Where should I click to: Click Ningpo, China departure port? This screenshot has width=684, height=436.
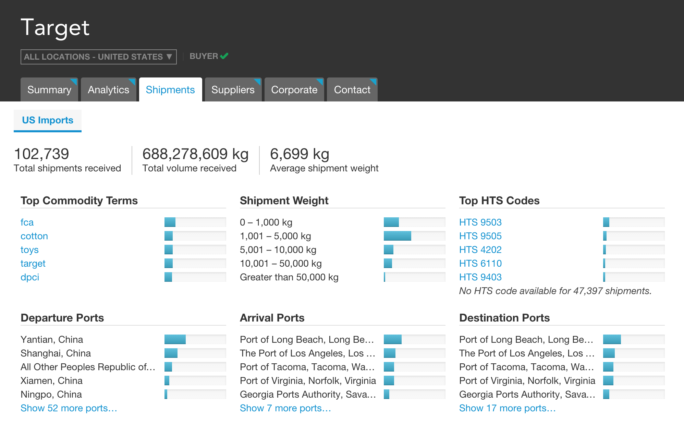pos(51,395)
